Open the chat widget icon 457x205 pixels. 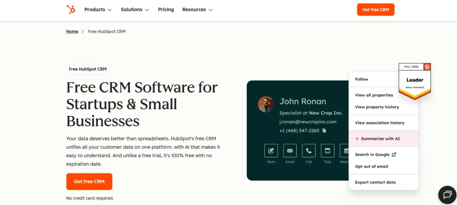[x=447, y=195]
